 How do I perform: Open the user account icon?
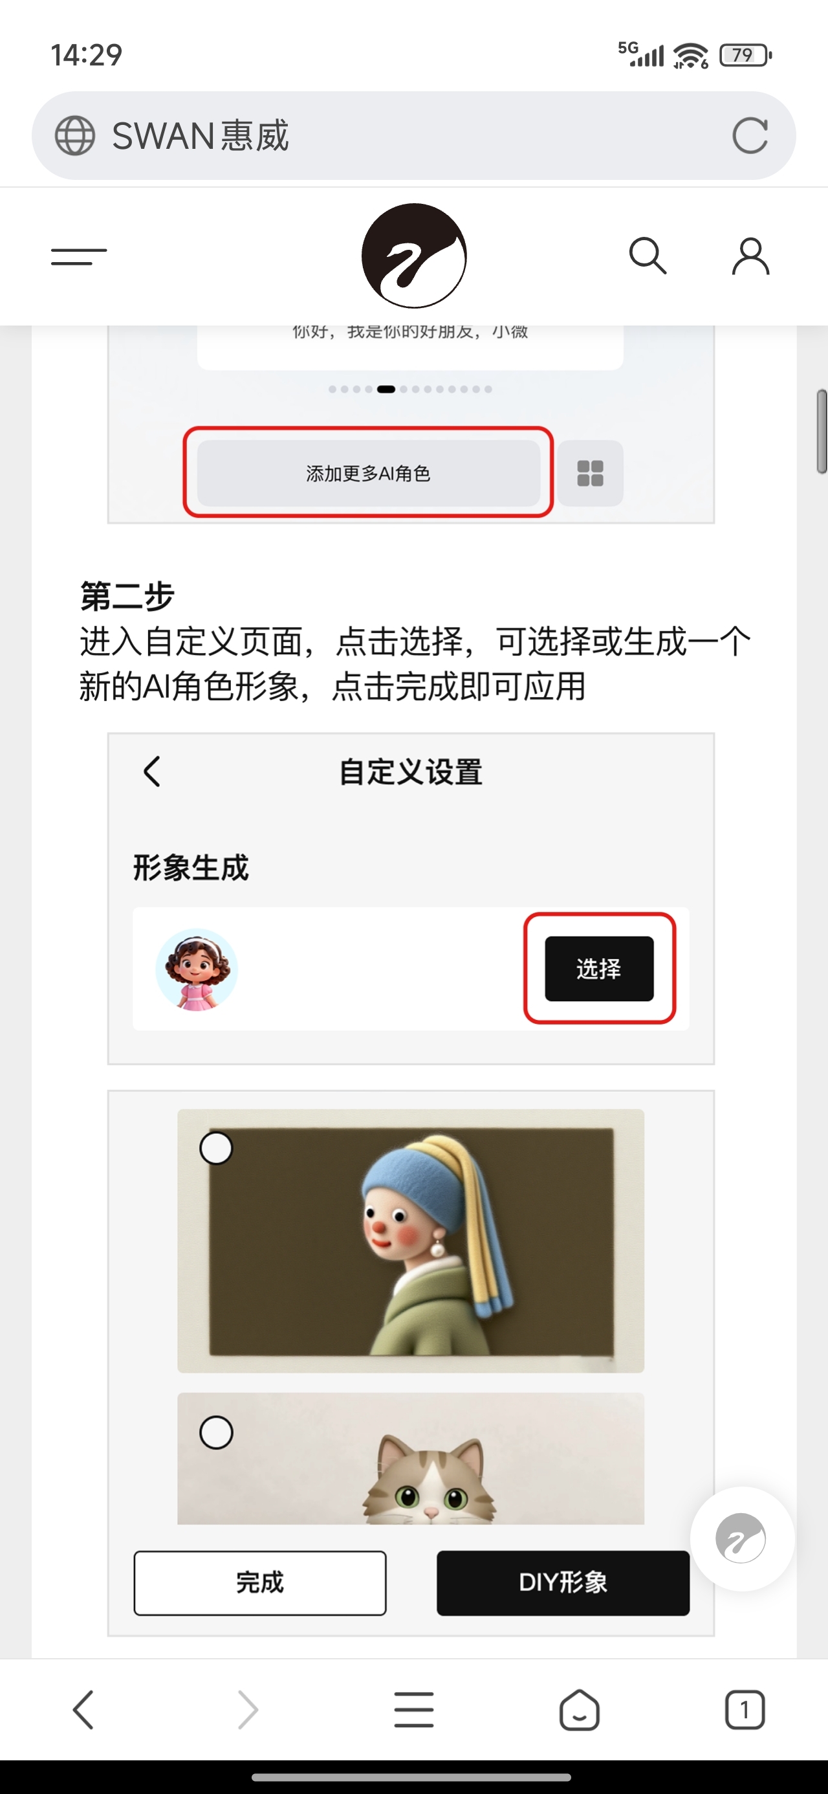point(750,256)
